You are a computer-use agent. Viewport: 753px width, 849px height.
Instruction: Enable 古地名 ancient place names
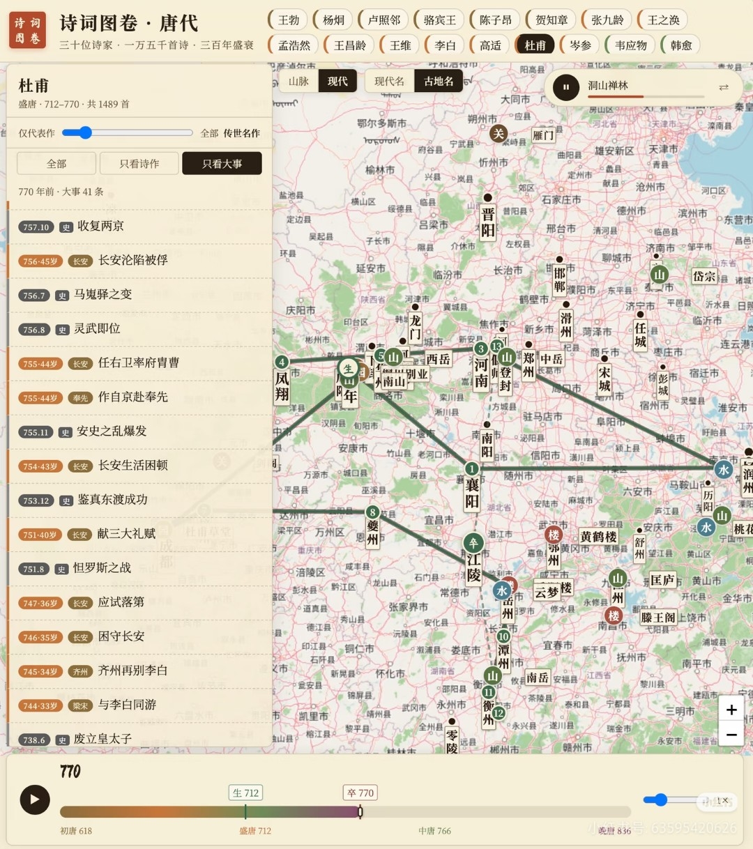coord(439,82)
